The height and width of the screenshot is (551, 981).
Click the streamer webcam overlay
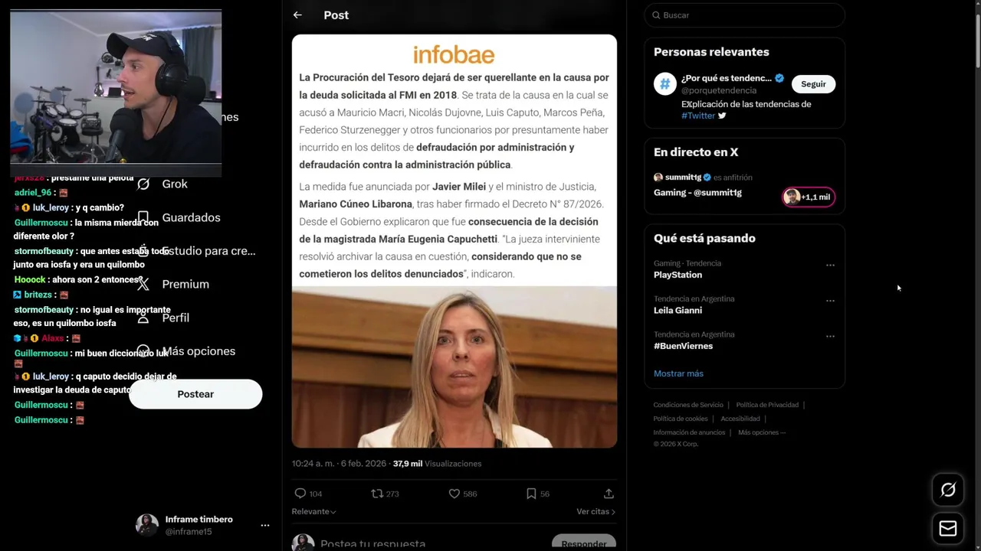point(116,87)
